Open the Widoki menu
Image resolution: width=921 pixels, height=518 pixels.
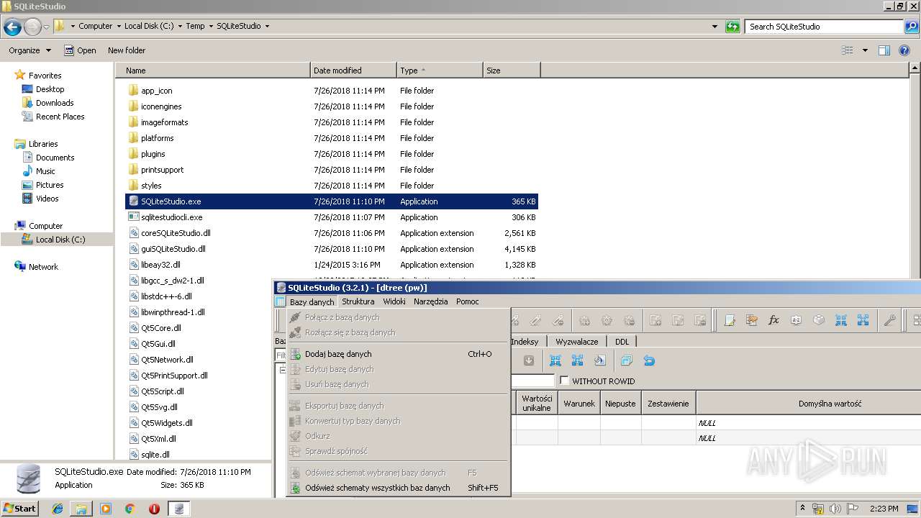[x=394, y=301]
